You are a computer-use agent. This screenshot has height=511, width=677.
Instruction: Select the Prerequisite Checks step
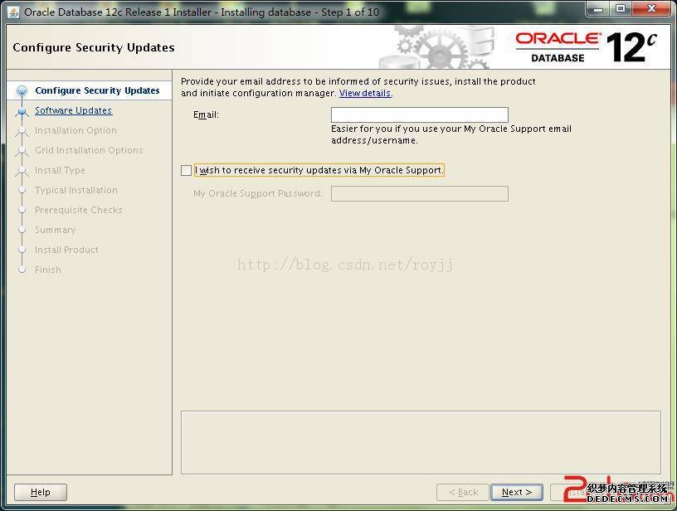pyautogui.click(x=78, y=210)
